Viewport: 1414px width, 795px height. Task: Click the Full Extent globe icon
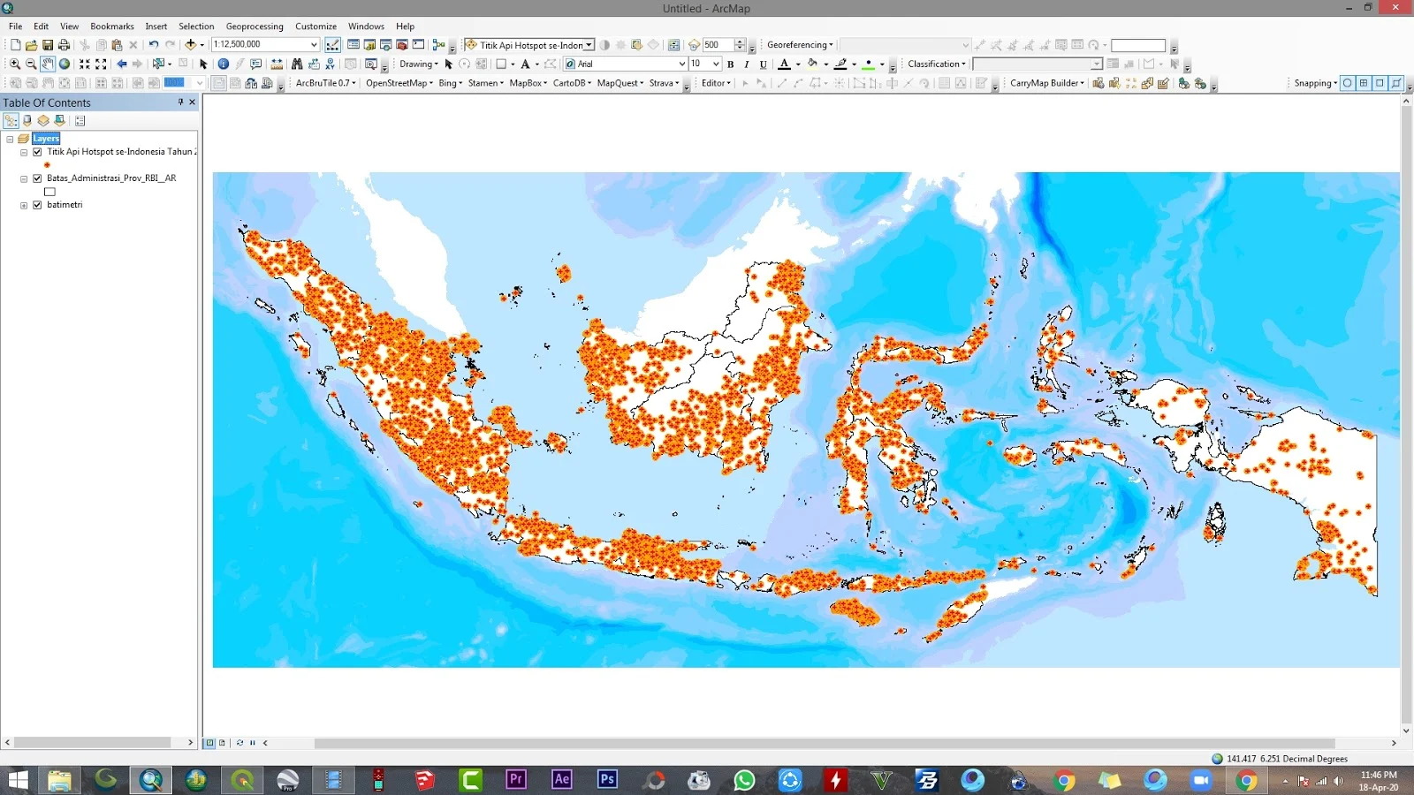pos(65,64)
